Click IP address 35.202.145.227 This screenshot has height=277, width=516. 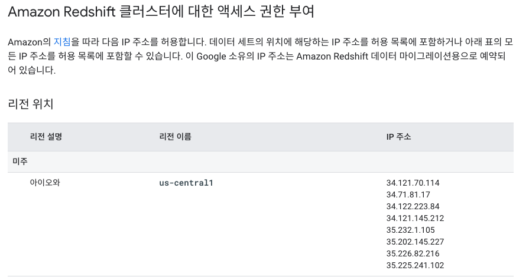[415, 242]
